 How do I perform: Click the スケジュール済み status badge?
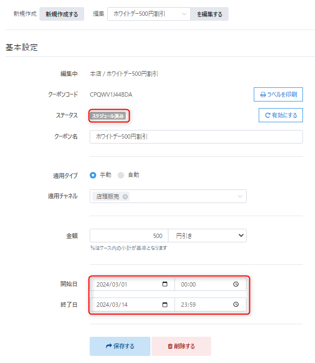pyautogui.click(x=108, y=116)
